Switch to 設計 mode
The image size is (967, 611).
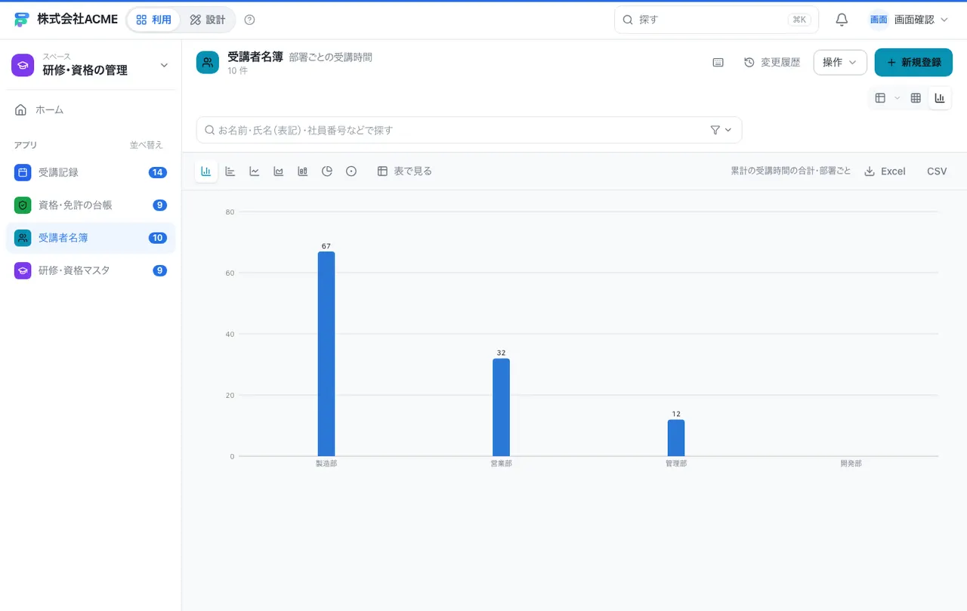coord(208,20)
